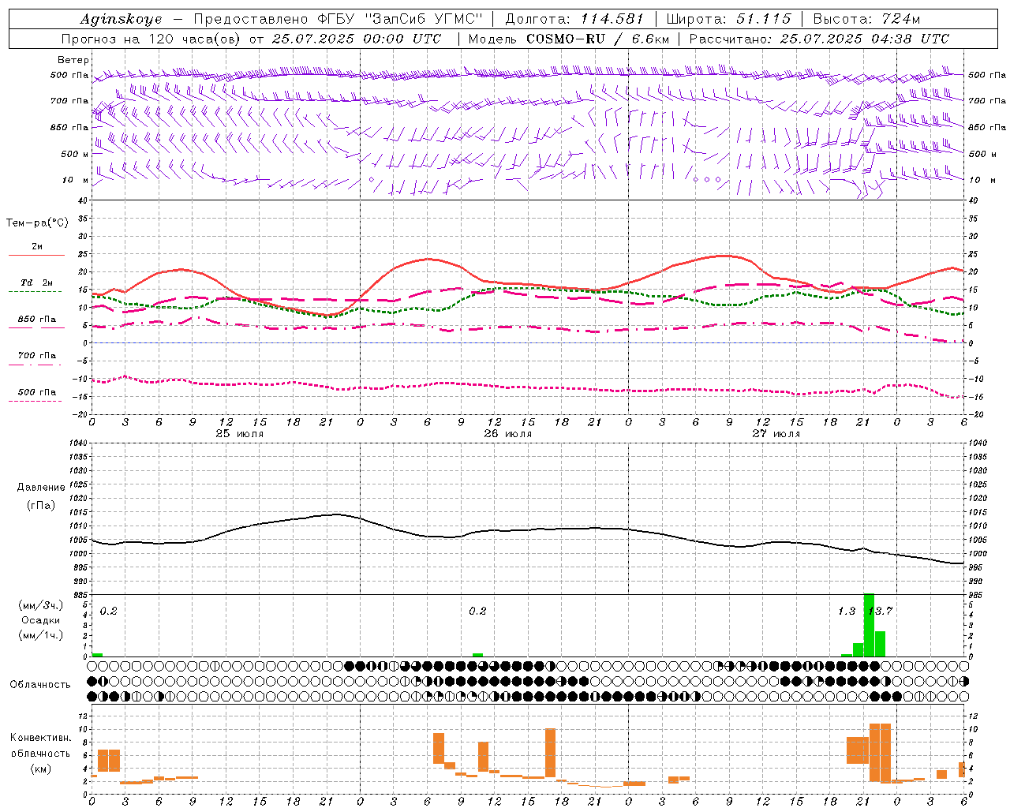Click the (мм/3ч.) precipitation unit label
The width and height of the screenshot is (1010, 808).
coord(40,605)
